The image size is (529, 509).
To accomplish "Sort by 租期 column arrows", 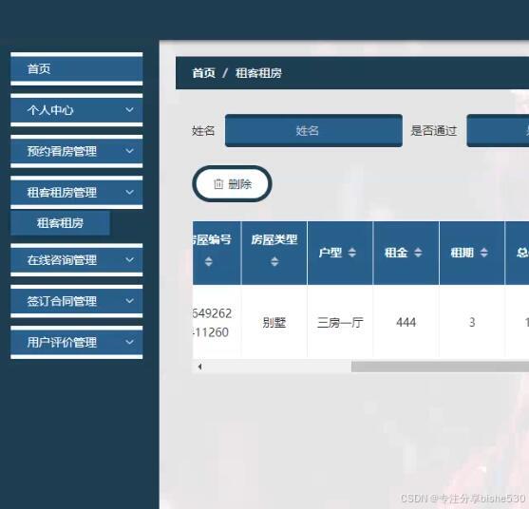I will click(484, 253).
